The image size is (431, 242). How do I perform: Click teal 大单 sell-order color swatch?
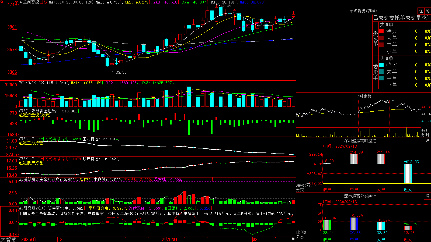pyautogui.click(x=381, y=72)
